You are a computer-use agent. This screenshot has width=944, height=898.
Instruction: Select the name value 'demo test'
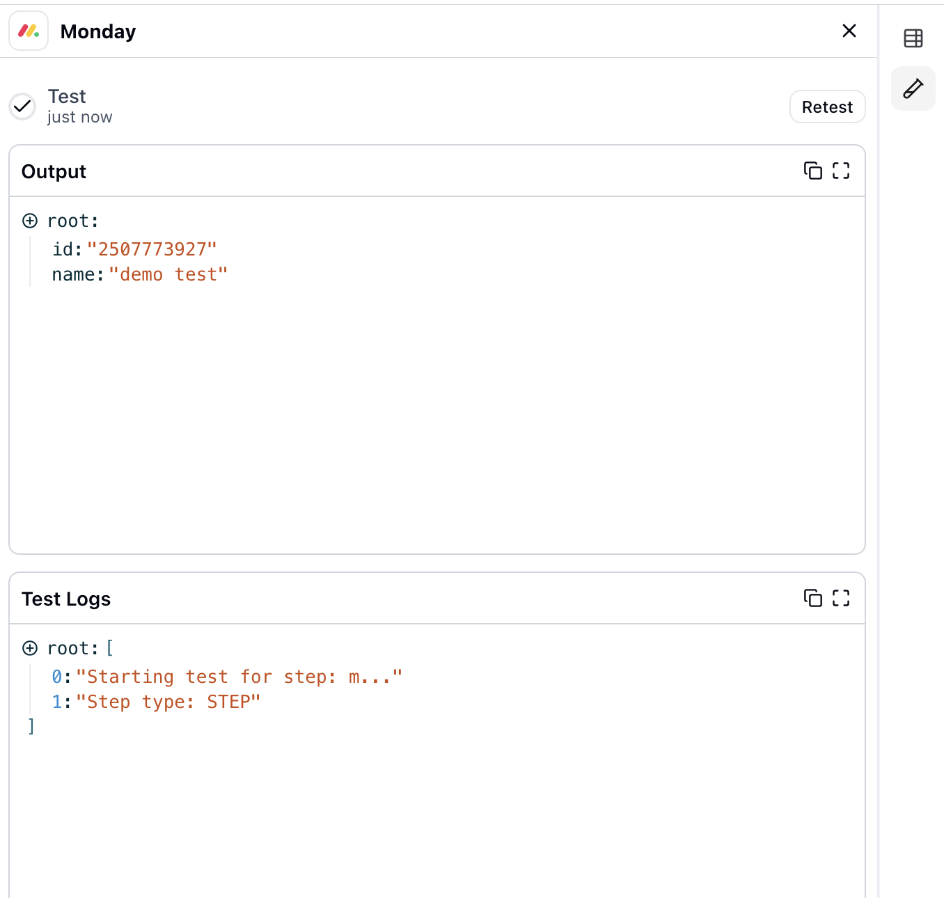[x=169, y=274]
